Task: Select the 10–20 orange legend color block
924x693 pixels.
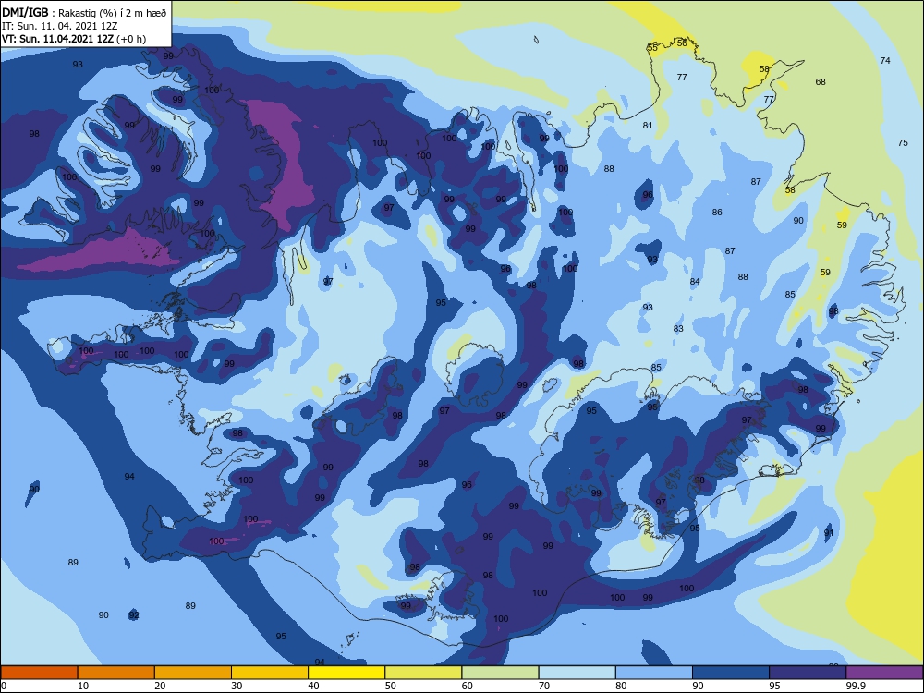Action: [x=116, y=673]
